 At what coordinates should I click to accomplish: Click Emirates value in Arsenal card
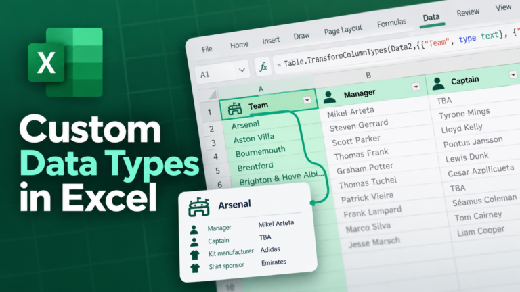point(274,262)
